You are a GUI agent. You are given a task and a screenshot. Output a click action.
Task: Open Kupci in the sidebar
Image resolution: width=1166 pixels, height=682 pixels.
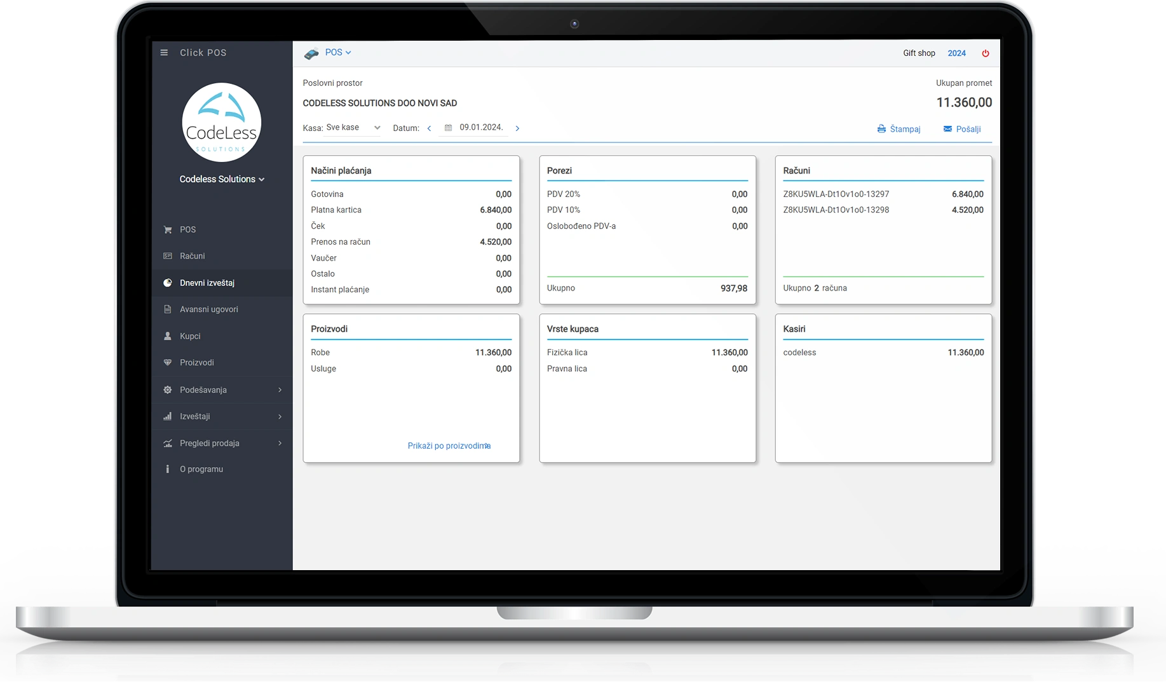pyautogui.click(x=222, y=336)
